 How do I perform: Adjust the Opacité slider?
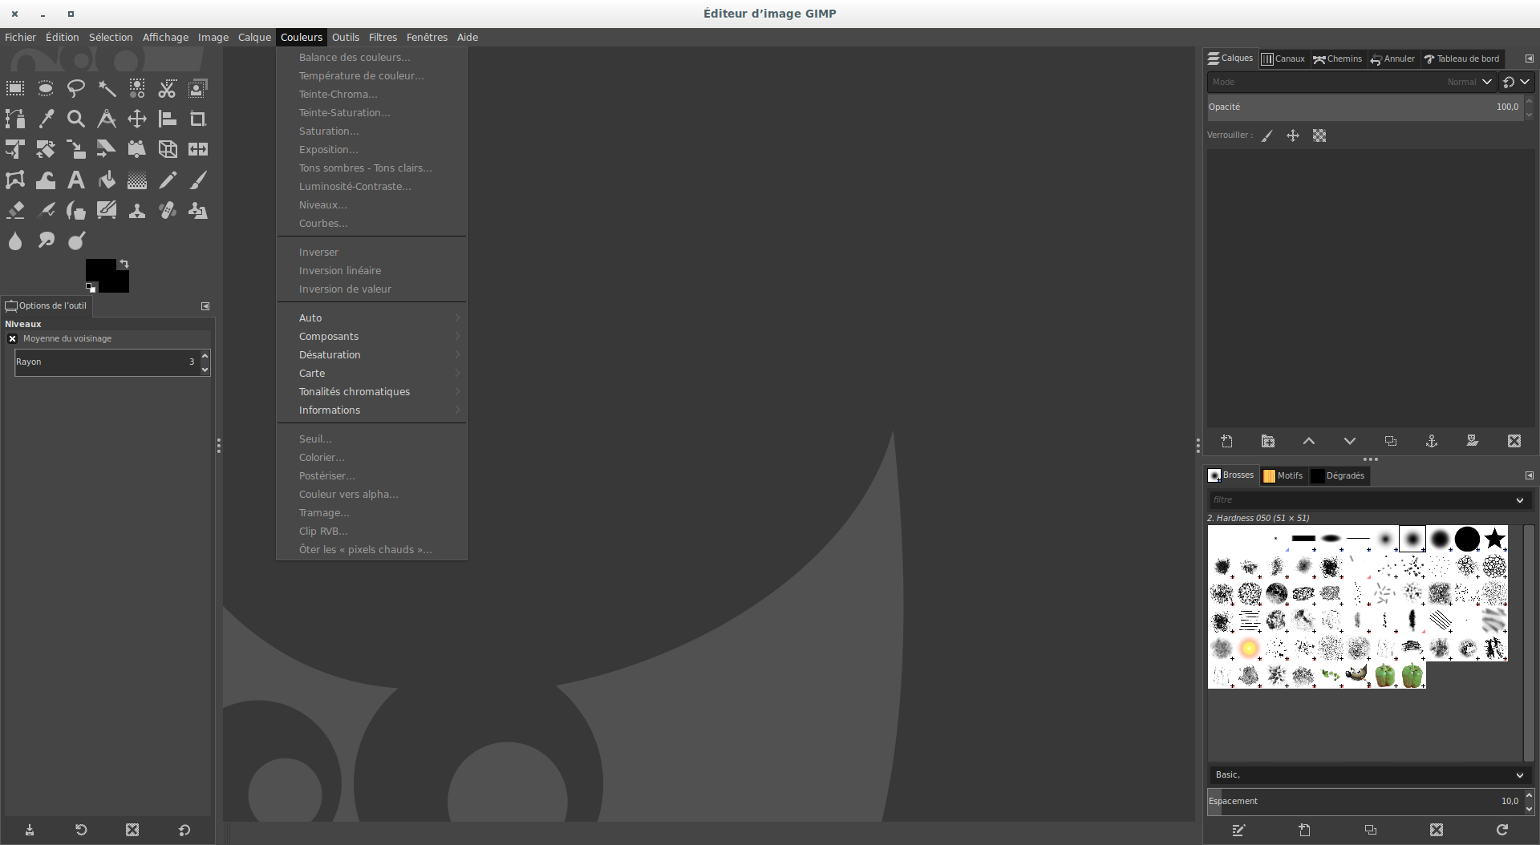[x=1364, y=107]
